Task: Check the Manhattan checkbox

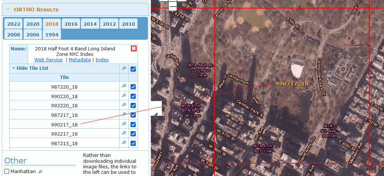Action: point(7,171)
